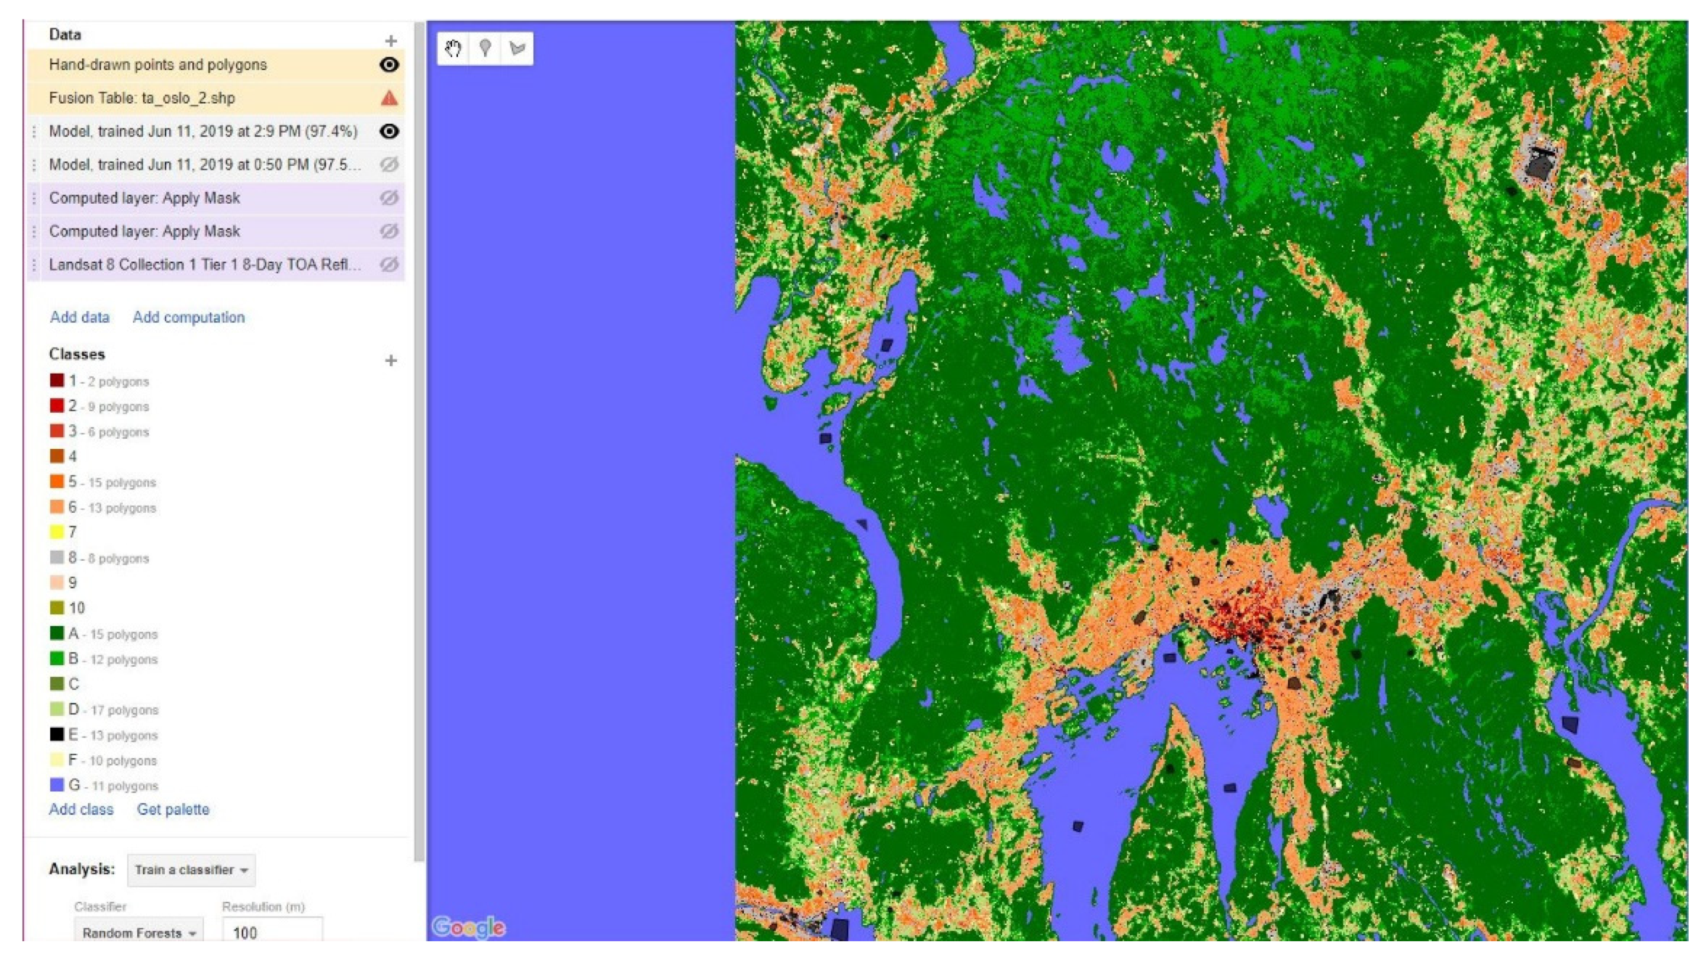Click the Fusion Table red warning icon

pos(389,99)
